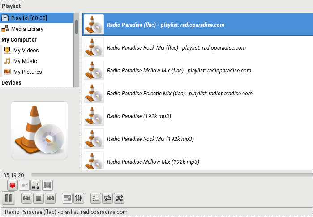Click the sidebar vertical scrollbar handle

click(77, 26)
